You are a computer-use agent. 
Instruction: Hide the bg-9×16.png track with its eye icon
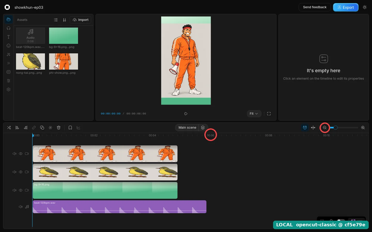[x=21, y=190]
